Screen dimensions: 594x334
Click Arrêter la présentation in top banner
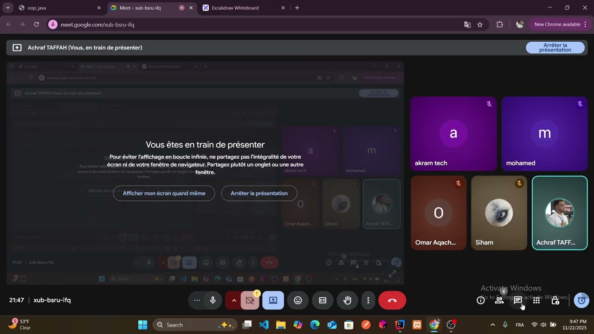coord(555,48)
